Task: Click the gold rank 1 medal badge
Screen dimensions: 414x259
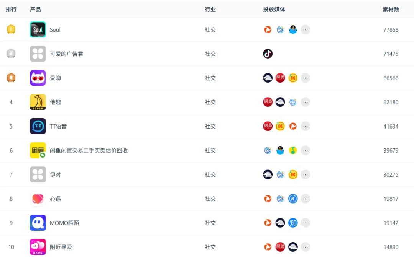Action: click(11, 29)
